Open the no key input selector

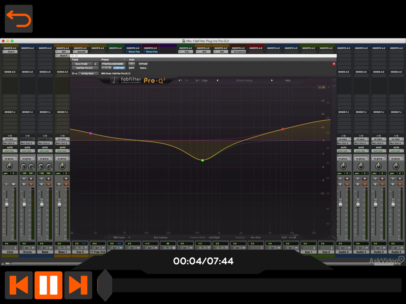tap(88, 73)
